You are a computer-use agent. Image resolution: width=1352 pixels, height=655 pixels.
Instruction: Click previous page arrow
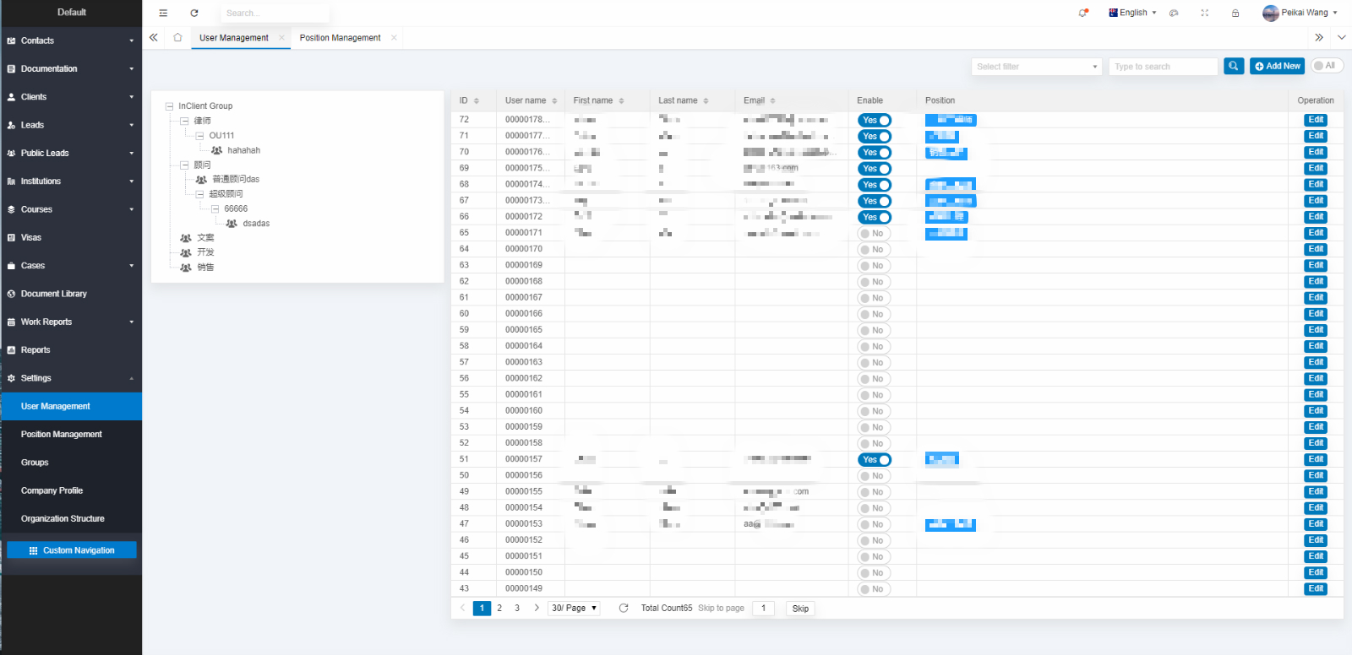click(x=462, y=608)
